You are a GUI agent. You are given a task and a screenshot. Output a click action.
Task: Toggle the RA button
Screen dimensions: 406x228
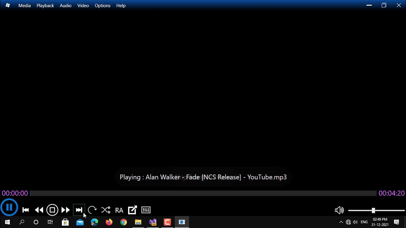pos(119,210)
